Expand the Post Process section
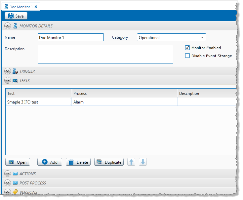 tap(7, 183)
